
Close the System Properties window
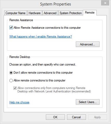pyautogui.click(x=105, y=3)
